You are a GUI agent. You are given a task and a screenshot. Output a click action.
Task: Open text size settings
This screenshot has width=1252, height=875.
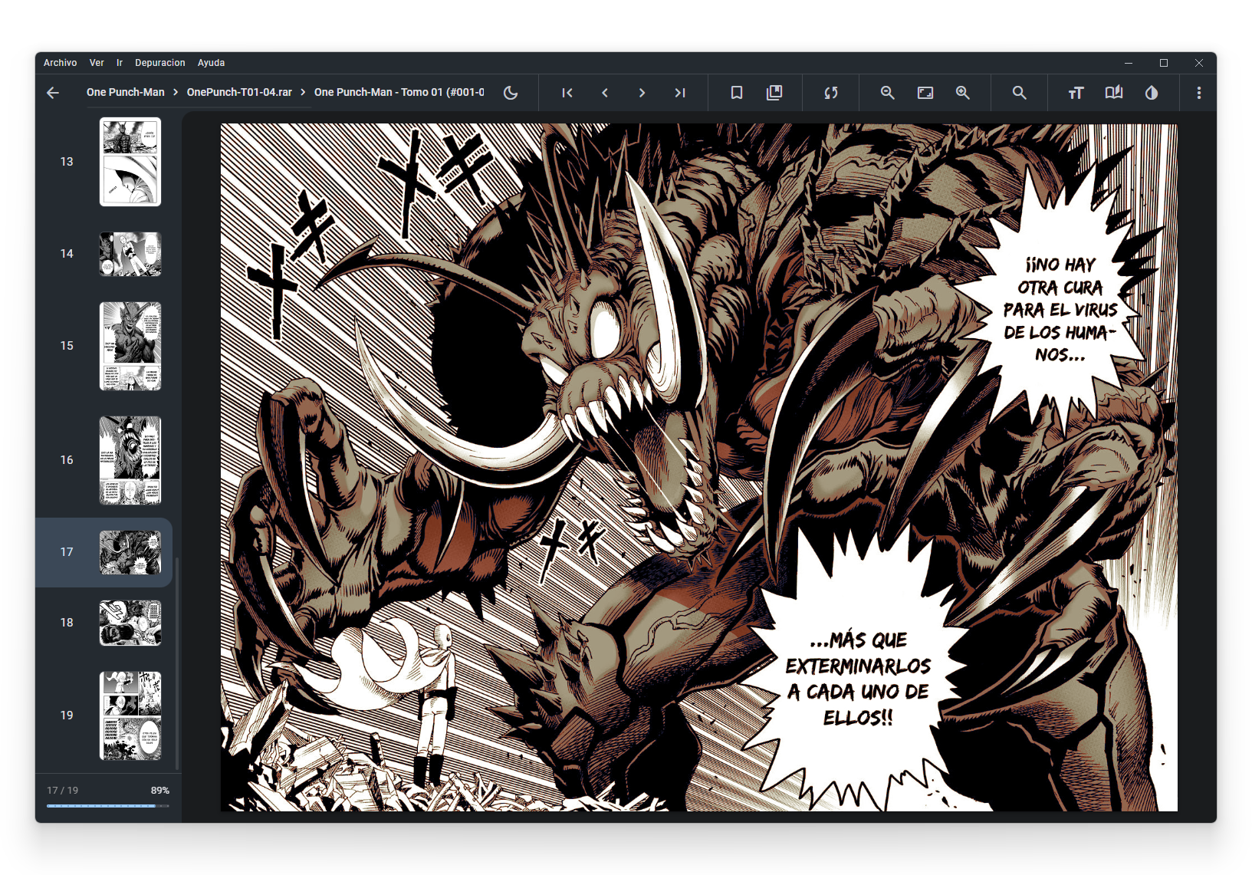pyautogui.click(x=1076, y=92)
